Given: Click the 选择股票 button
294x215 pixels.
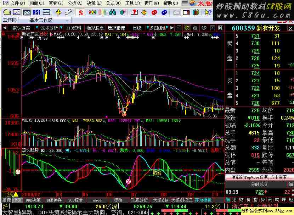Looking at the screenshot, I should tap(95, 28).
